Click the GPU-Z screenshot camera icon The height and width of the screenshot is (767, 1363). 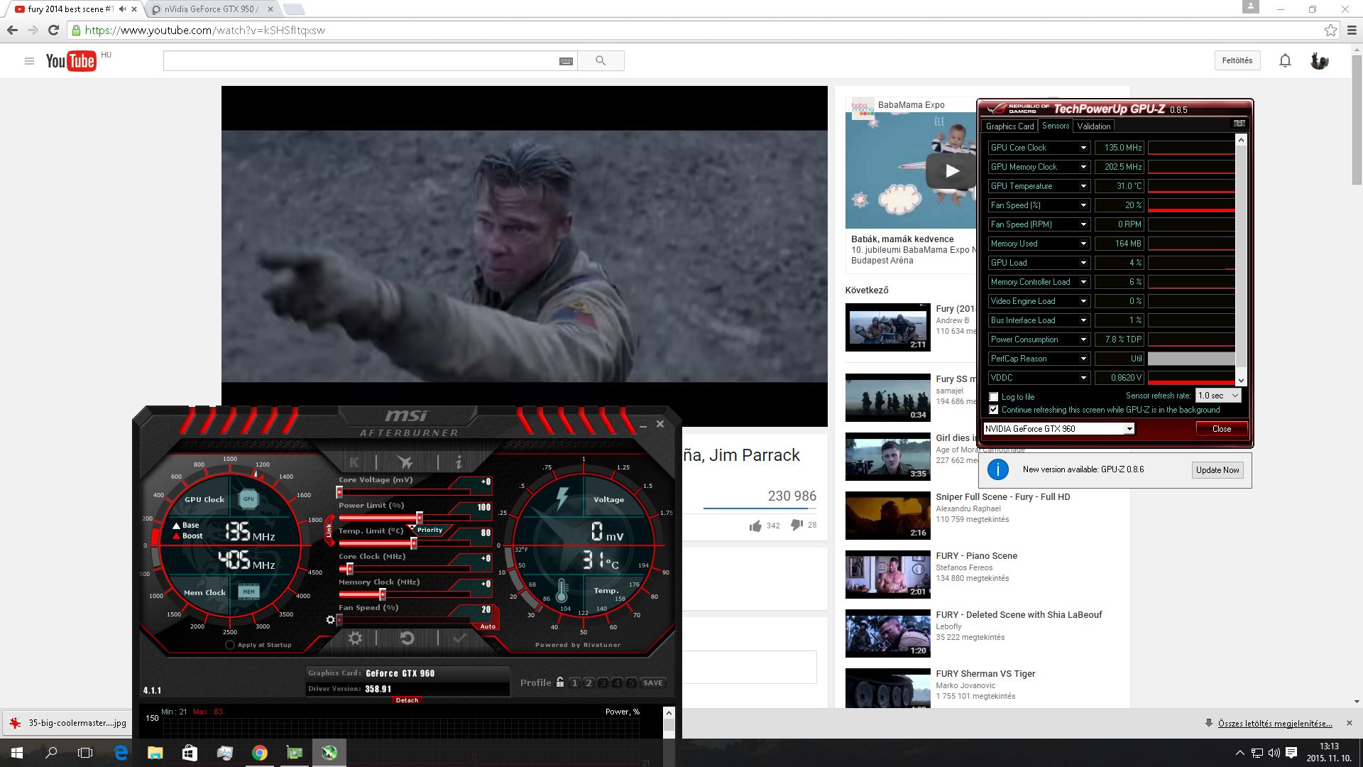(1239, 123)
